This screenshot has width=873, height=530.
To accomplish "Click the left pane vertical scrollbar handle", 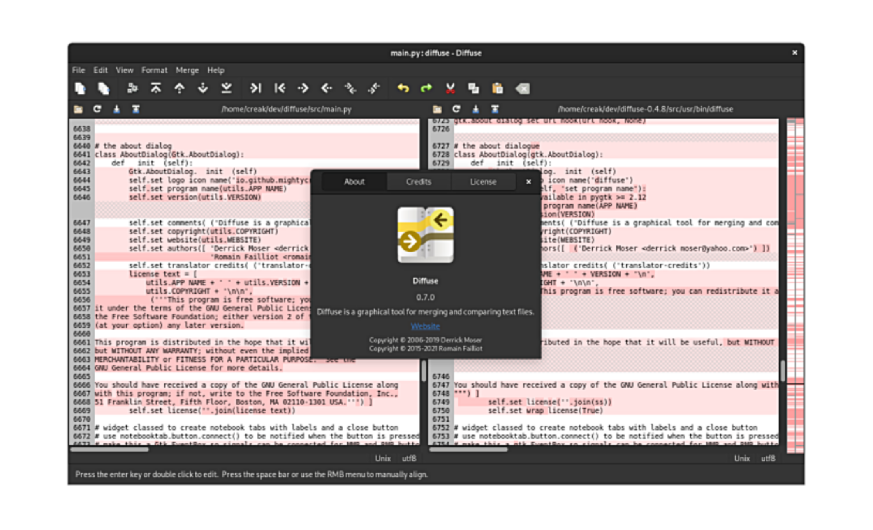I will pyautogui.click(x=424, y=370).
